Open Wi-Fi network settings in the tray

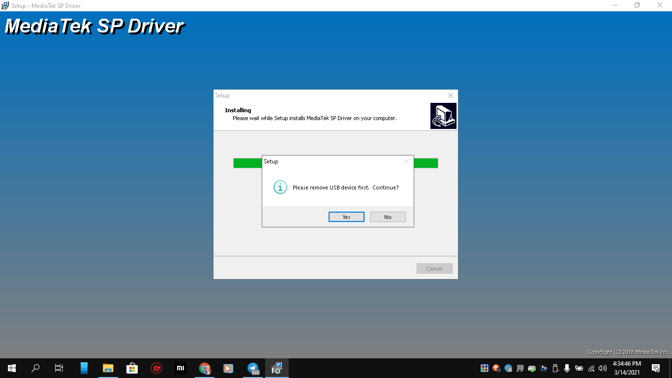pyautogui.click(x=591, y=368)
